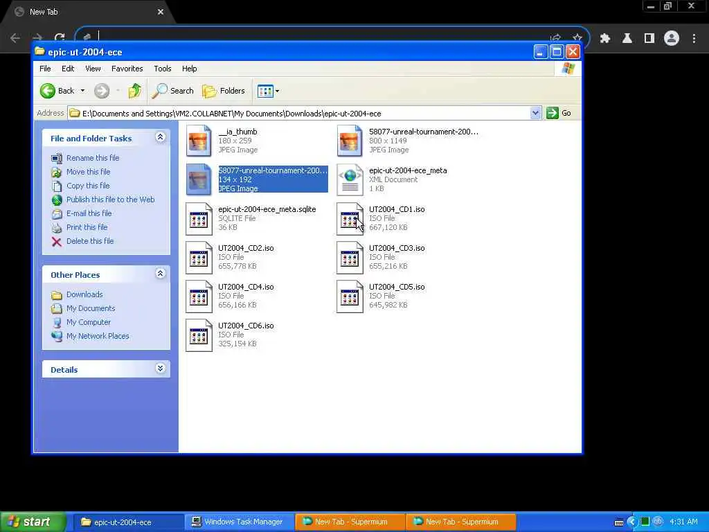Switch to first New Tab - Supermium taskbar button
This screenshot has width=709, height=532.
coord(350,522)
